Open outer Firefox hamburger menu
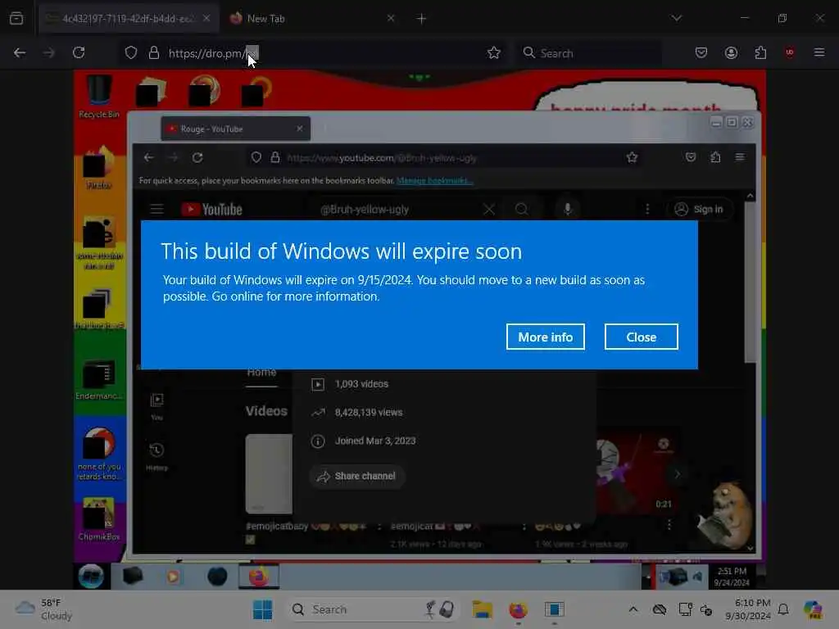839x629 pixels. tap(819, 53)
